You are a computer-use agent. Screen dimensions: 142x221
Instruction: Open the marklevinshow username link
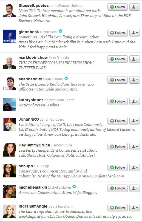point(33,58)
